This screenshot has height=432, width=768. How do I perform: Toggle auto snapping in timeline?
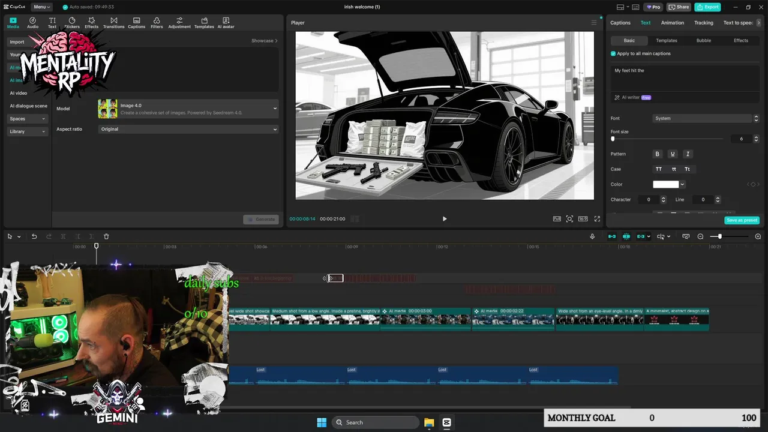(x=626, y=236)
